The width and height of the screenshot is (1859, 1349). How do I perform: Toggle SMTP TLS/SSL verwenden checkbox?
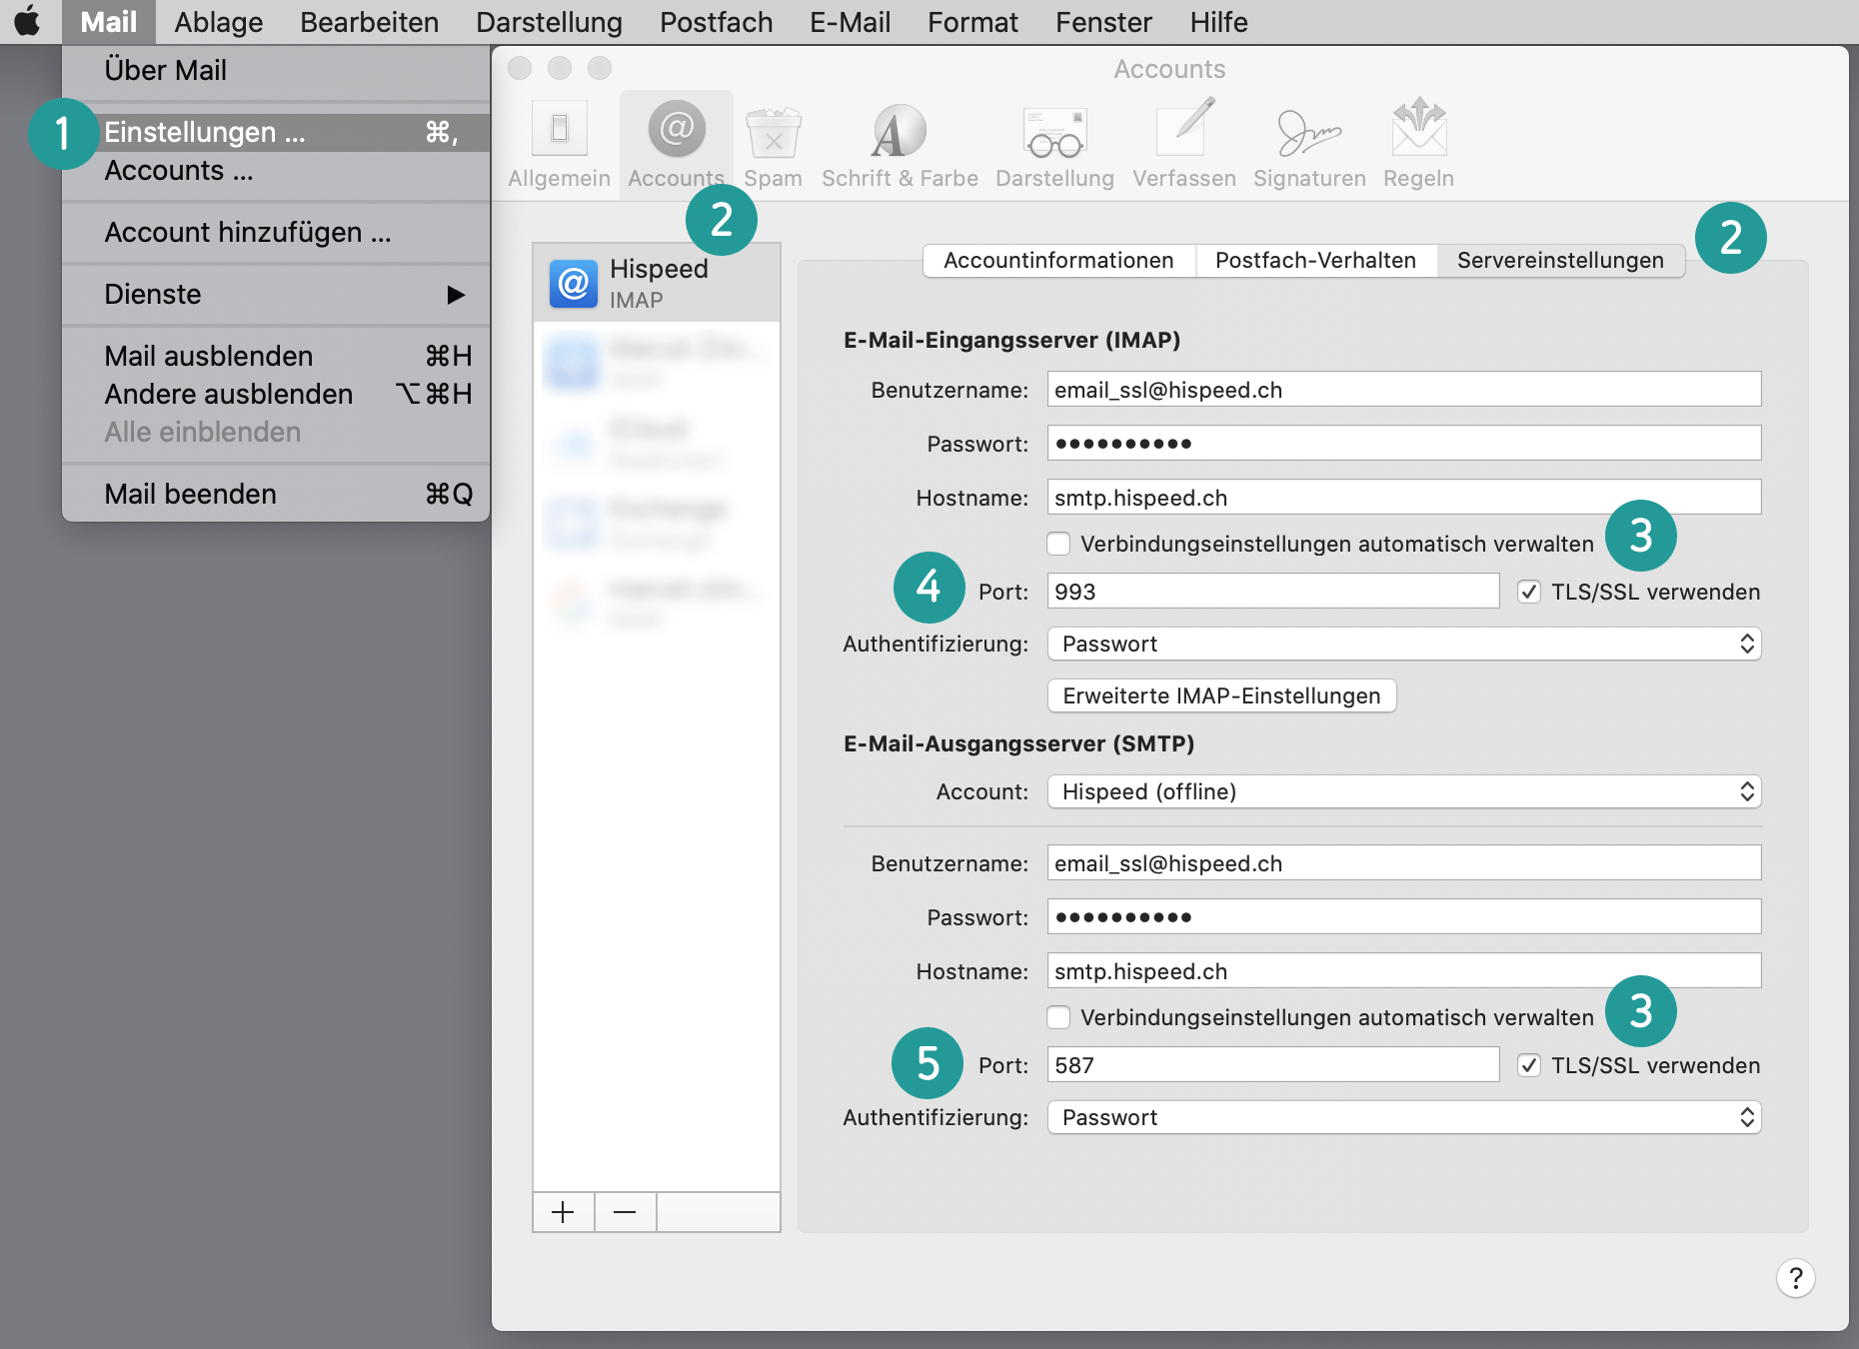pyautogui.click(x=1528, y=1065)
